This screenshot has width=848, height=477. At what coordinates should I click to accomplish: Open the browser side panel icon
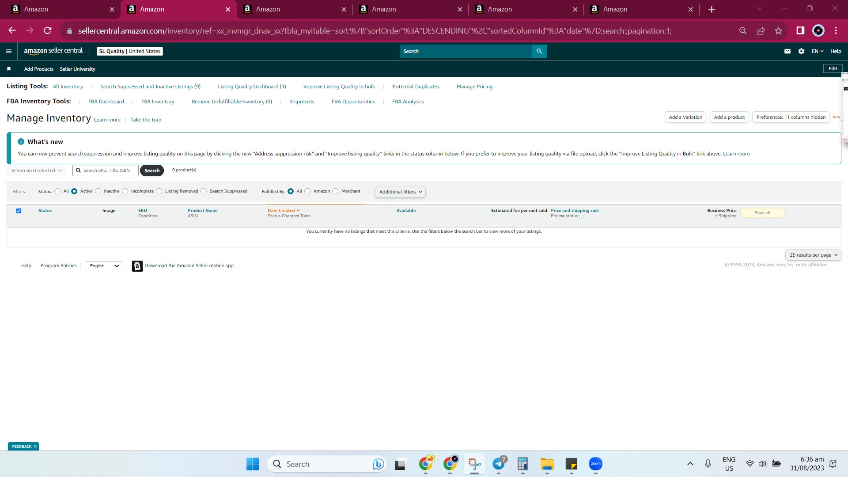pos(800,30)
